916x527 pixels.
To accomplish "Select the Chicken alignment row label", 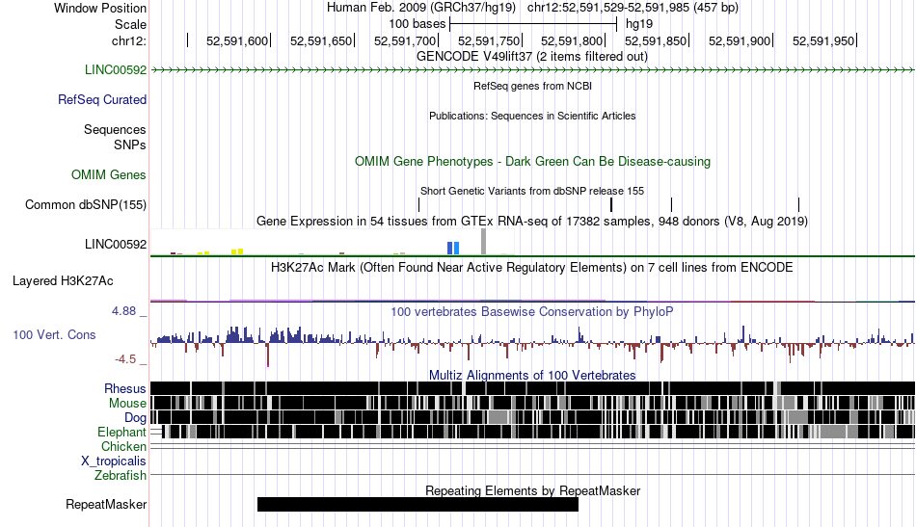I will tap(123, 446).
